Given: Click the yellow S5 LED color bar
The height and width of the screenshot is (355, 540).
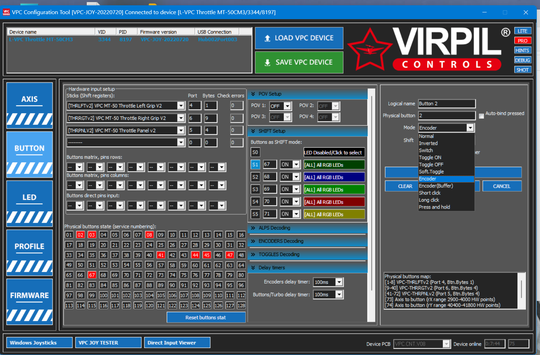Looking at the screenshot, I should coord(334,215).
